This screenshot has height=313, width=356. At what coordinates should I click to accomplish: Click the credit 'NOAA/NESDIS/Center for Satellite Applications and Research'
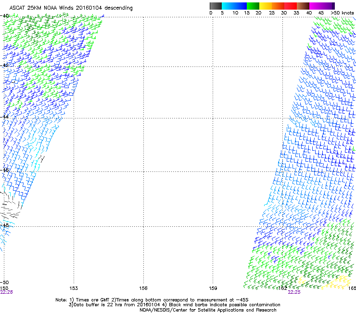pyautogui.click(x=208, y=310)
